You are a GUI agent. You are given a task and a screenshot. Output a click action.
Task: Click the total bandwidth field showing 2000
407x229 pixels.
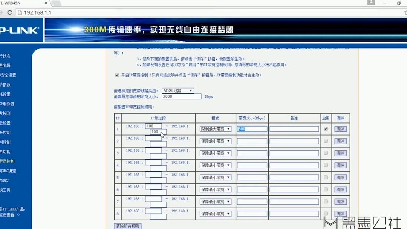[181, 96]
